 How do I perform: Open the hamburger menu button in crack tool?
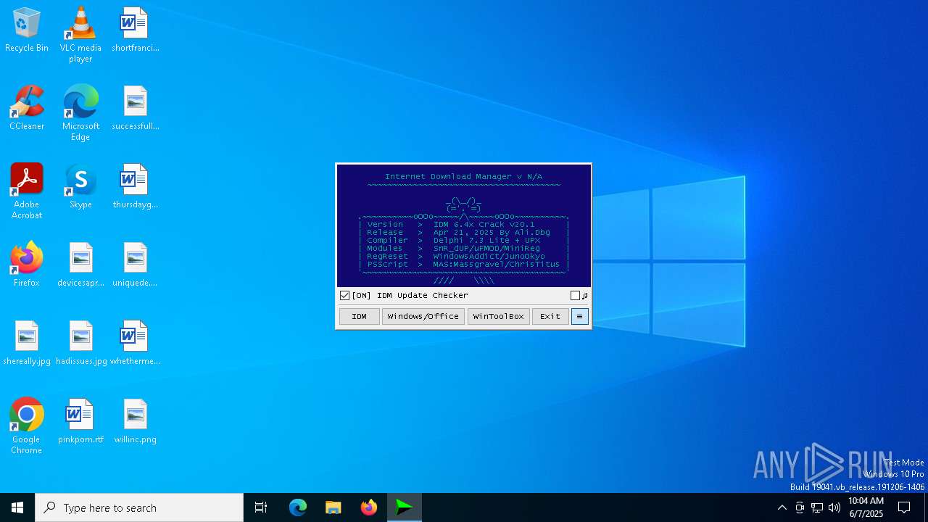tap(579, 316)
